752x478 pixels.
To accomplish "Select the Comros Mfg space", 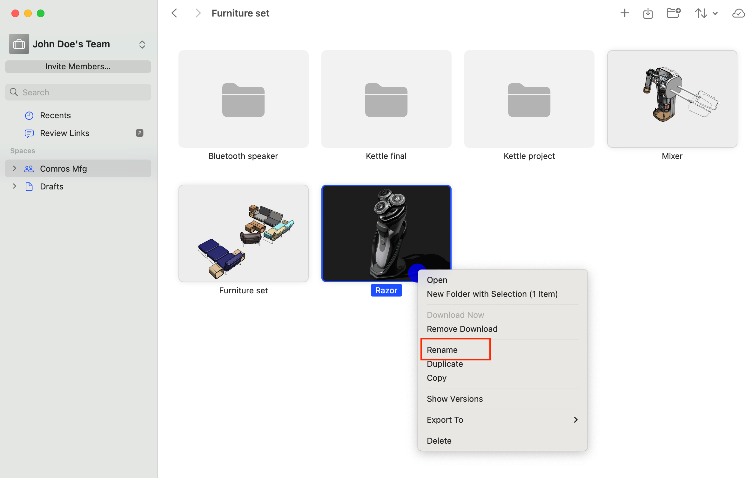I will tap(78, 168).
